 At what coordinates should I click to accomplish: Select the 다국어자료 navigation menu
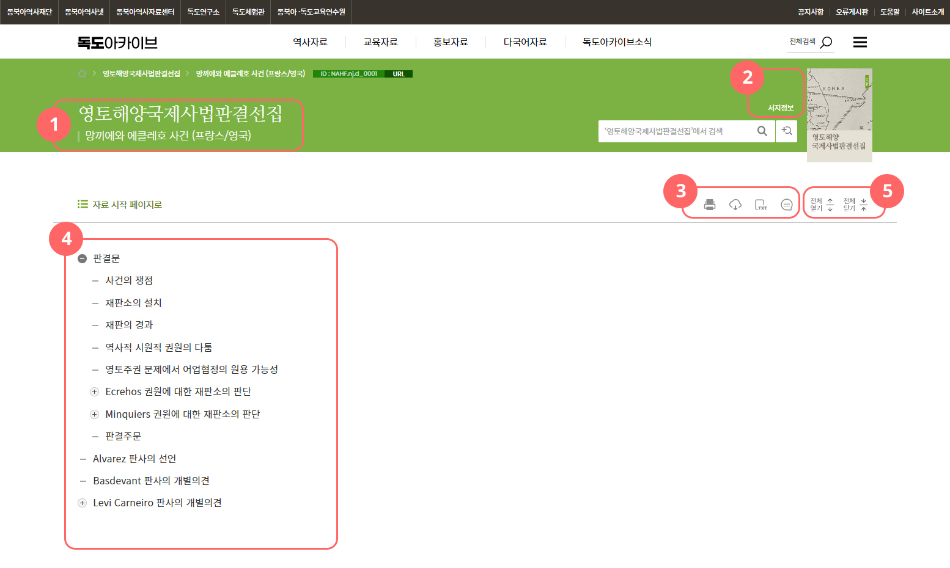coord(525,42)
